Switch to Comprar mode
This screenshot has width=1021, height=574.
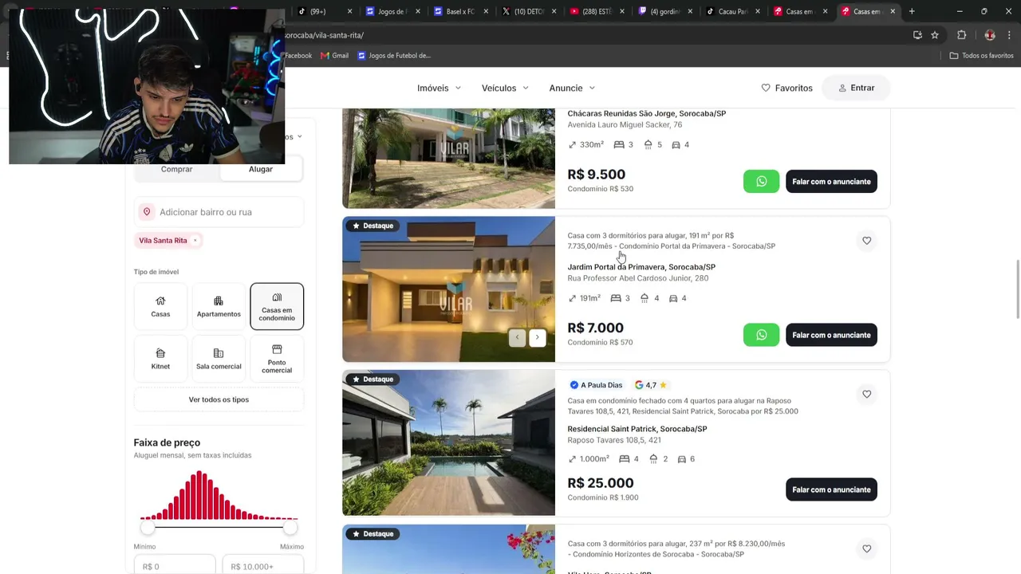[177, 169]
